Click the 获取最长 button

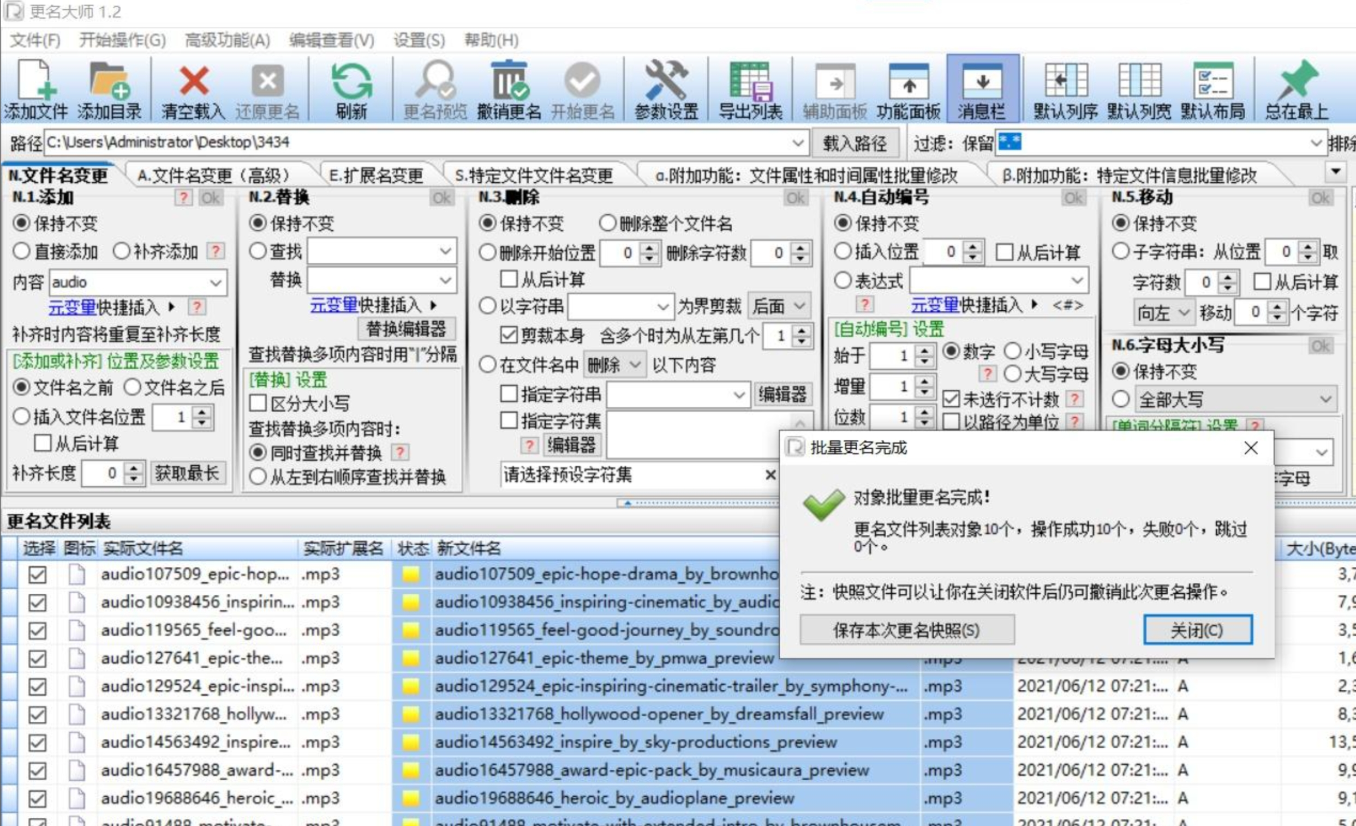point(187,472)
